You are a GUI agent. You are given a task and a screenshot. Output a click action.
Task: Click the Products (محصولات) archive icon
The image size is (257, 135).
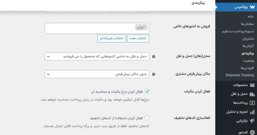[x=252, y=85]
